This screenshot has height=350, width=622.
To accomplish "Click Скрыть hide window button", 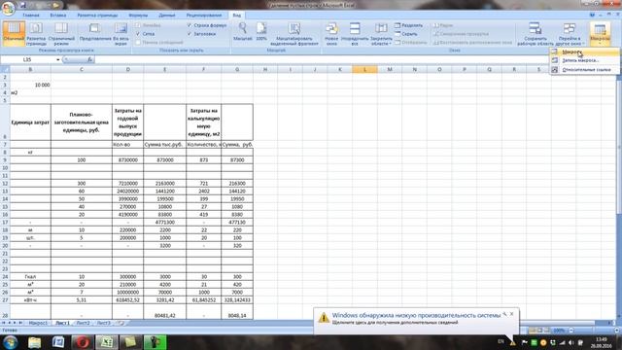I will [x=406, y=34].
